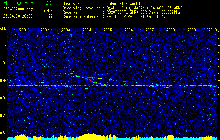Click the R820T2 SDR-Sharp 53.372MHz text
Image resolution: width=220 pixels, height=140 pixels.
click(143, 12)
